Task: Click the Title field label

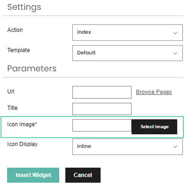Action: click(12, 108)
